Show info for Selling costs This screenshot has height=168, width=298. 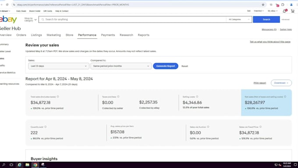pos(197,97)
